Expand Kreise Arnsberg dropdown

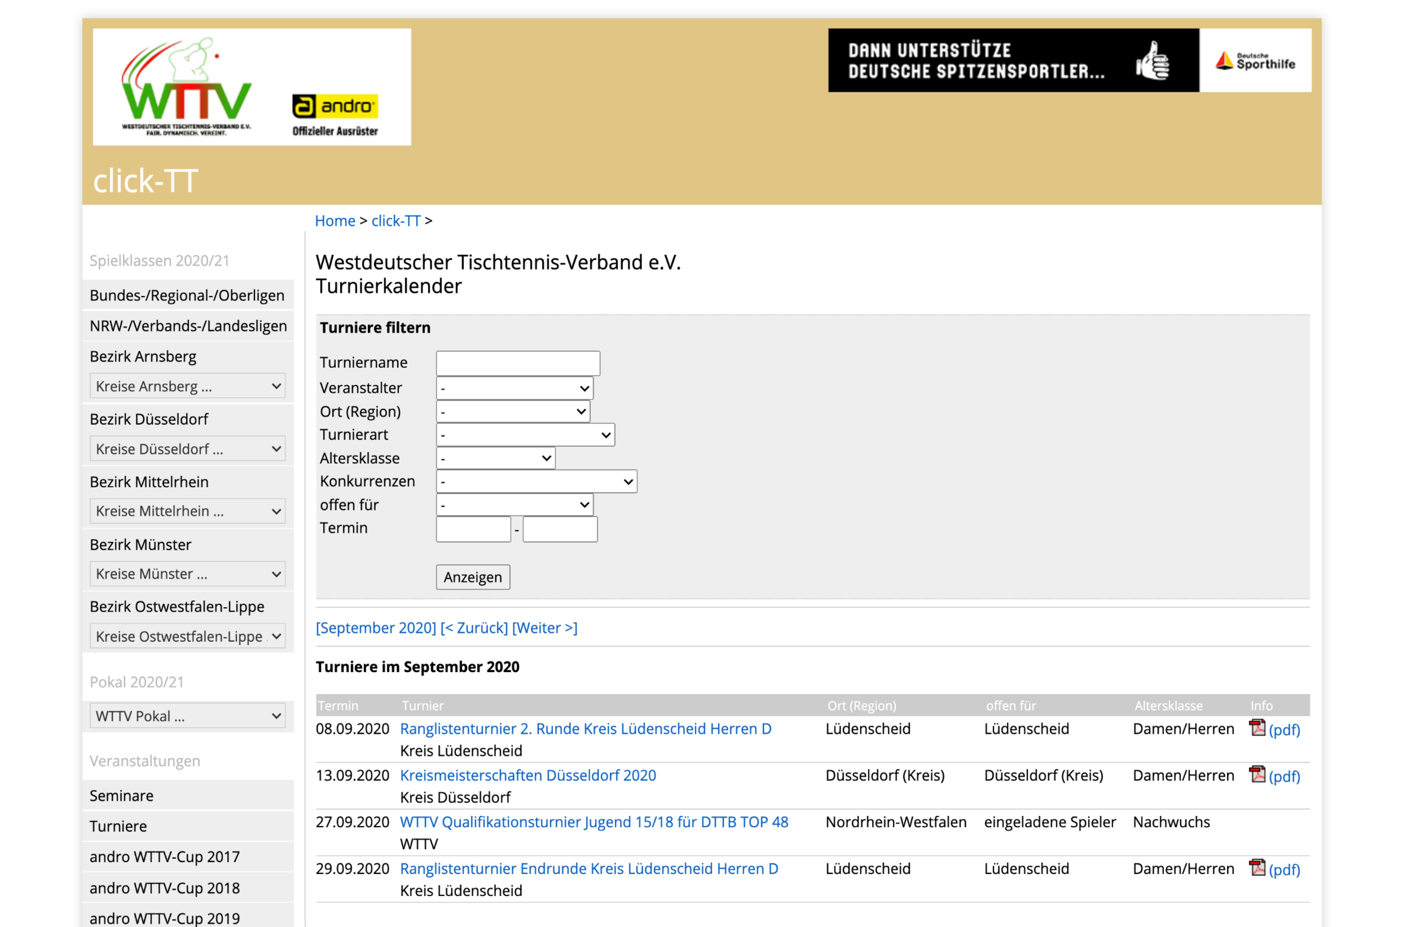pyautogui.click(x=187, y=386)
